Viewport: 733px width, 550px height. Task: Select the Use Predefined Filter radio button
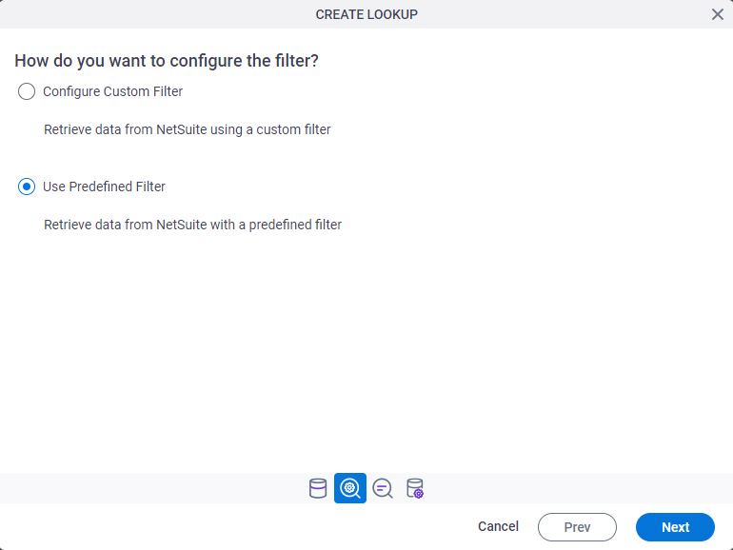(x=27, y=187)
